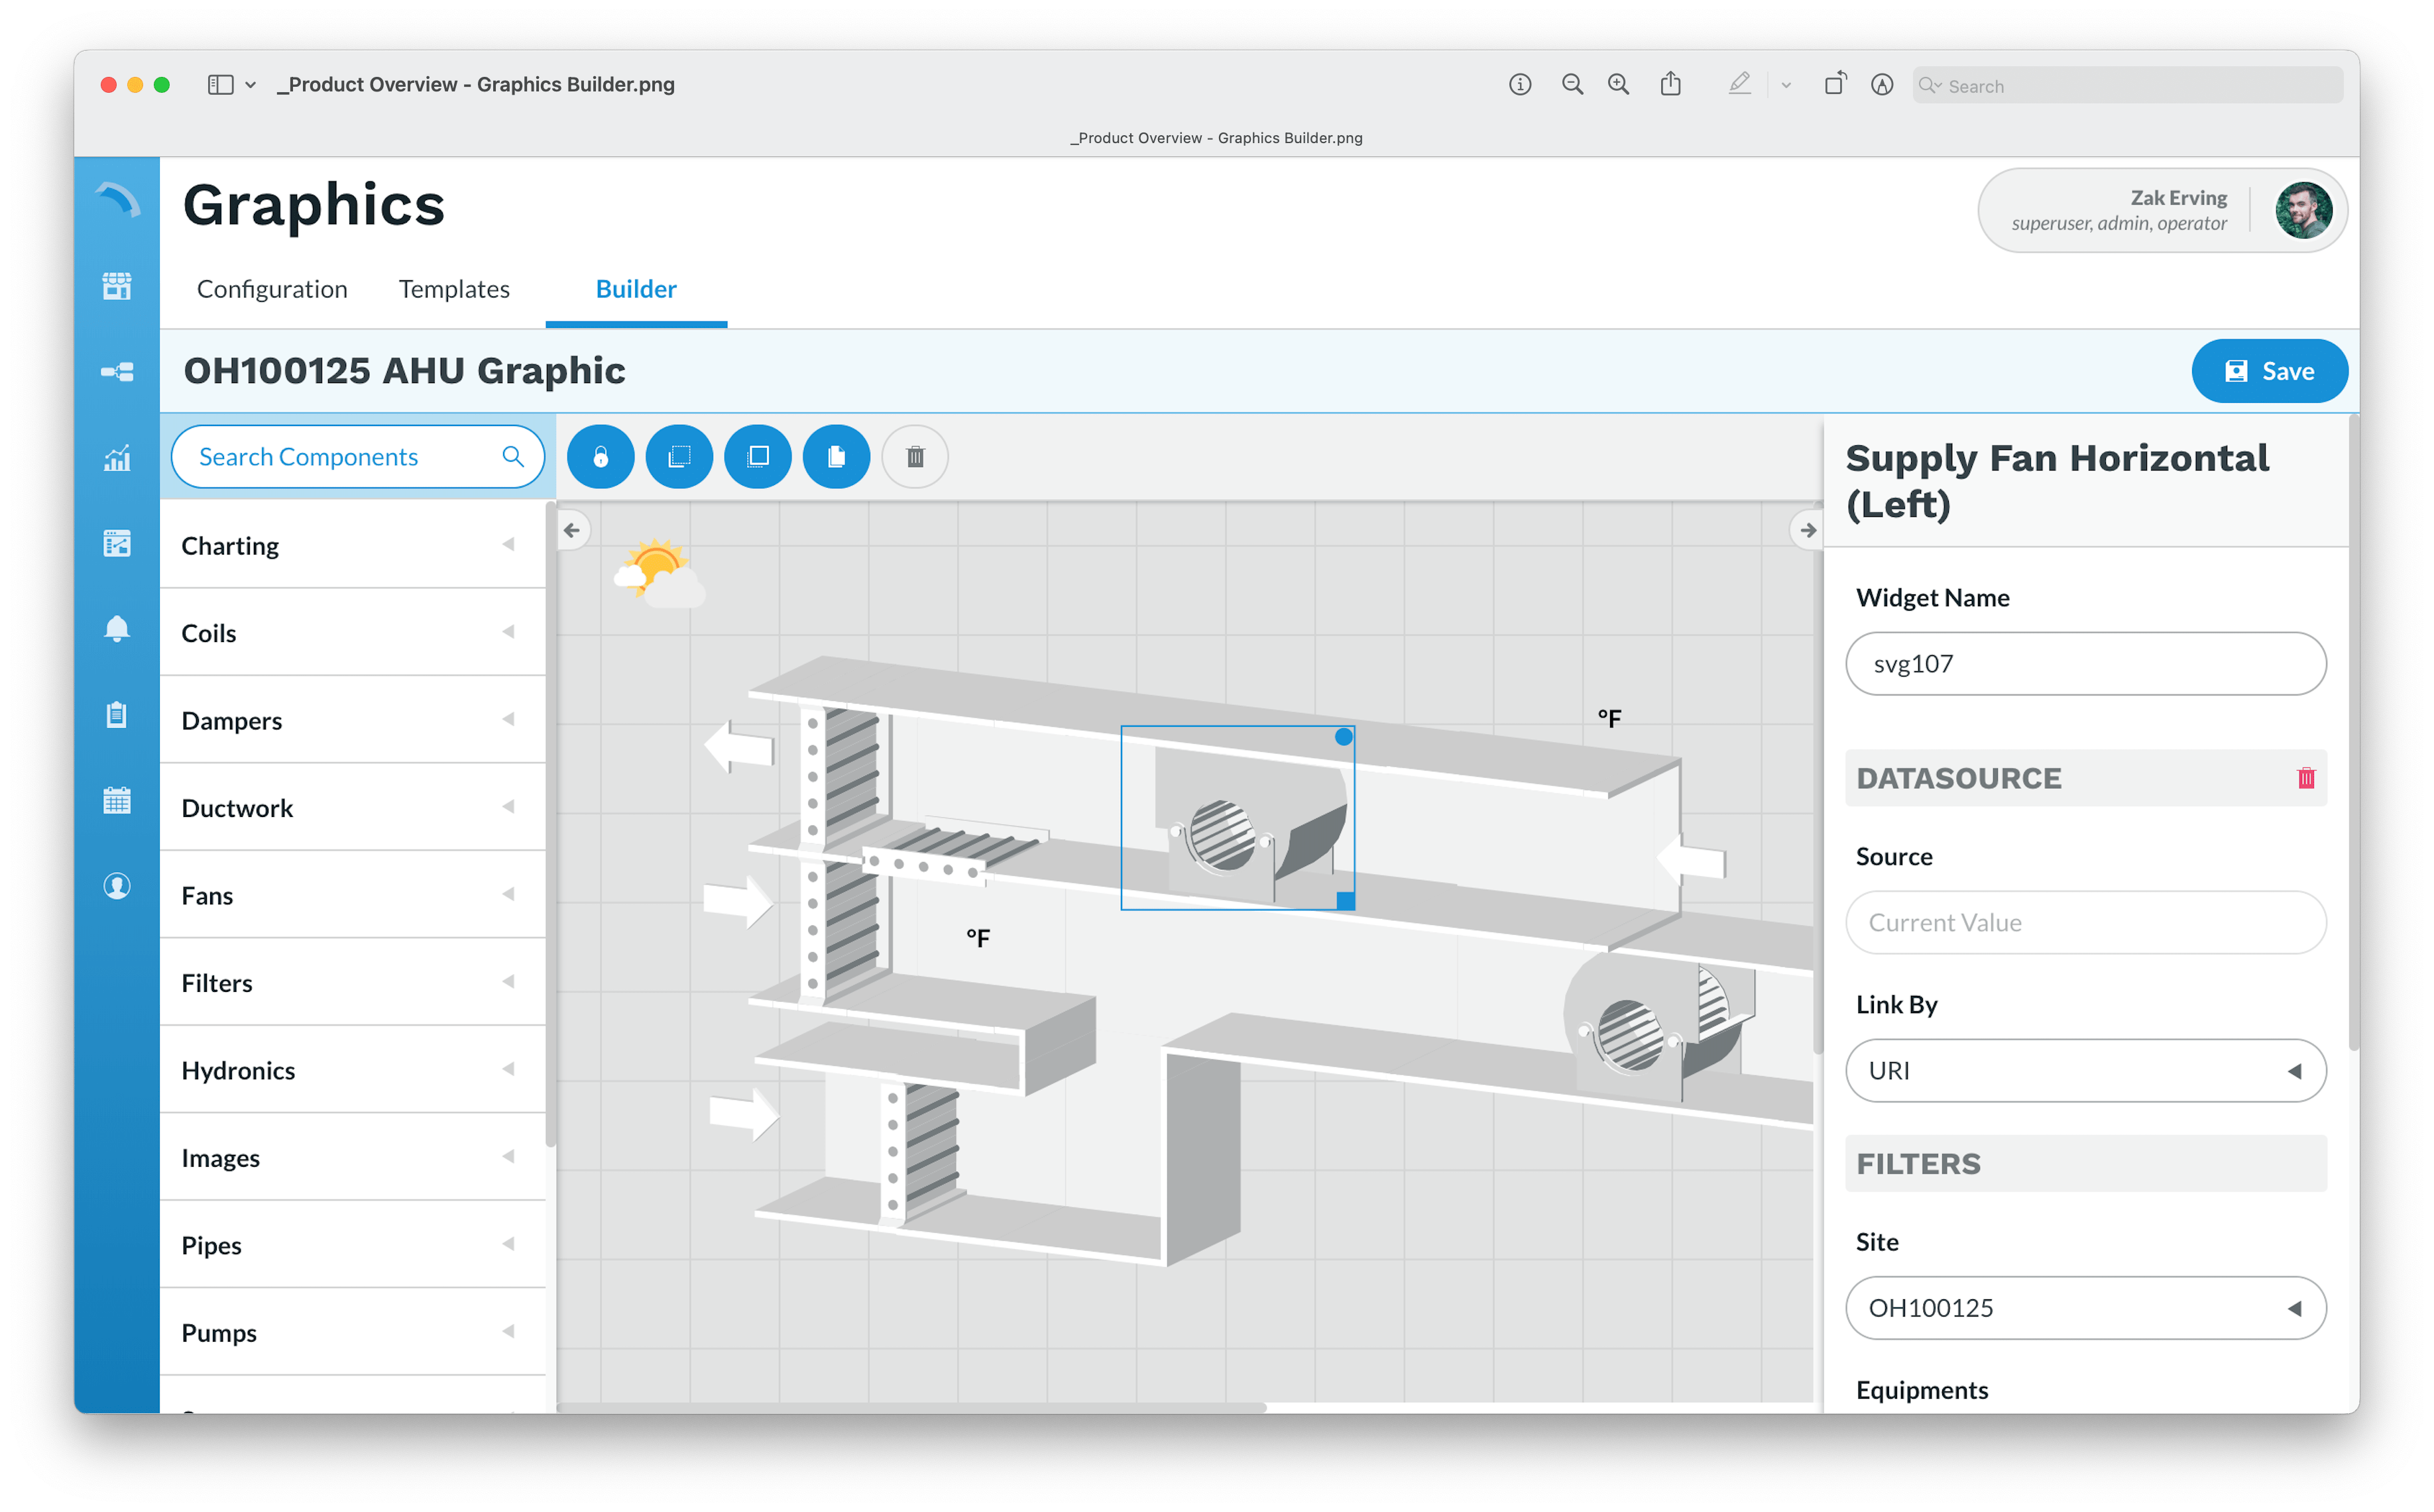2434x1512 pixels.
Task: Collapse right panel with the right arrow
Action: 1807,530
